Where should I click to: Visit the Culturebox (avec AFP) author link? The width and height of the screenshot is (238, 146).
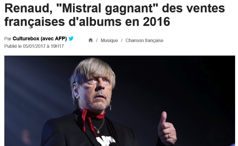click(x=40, y=39)
